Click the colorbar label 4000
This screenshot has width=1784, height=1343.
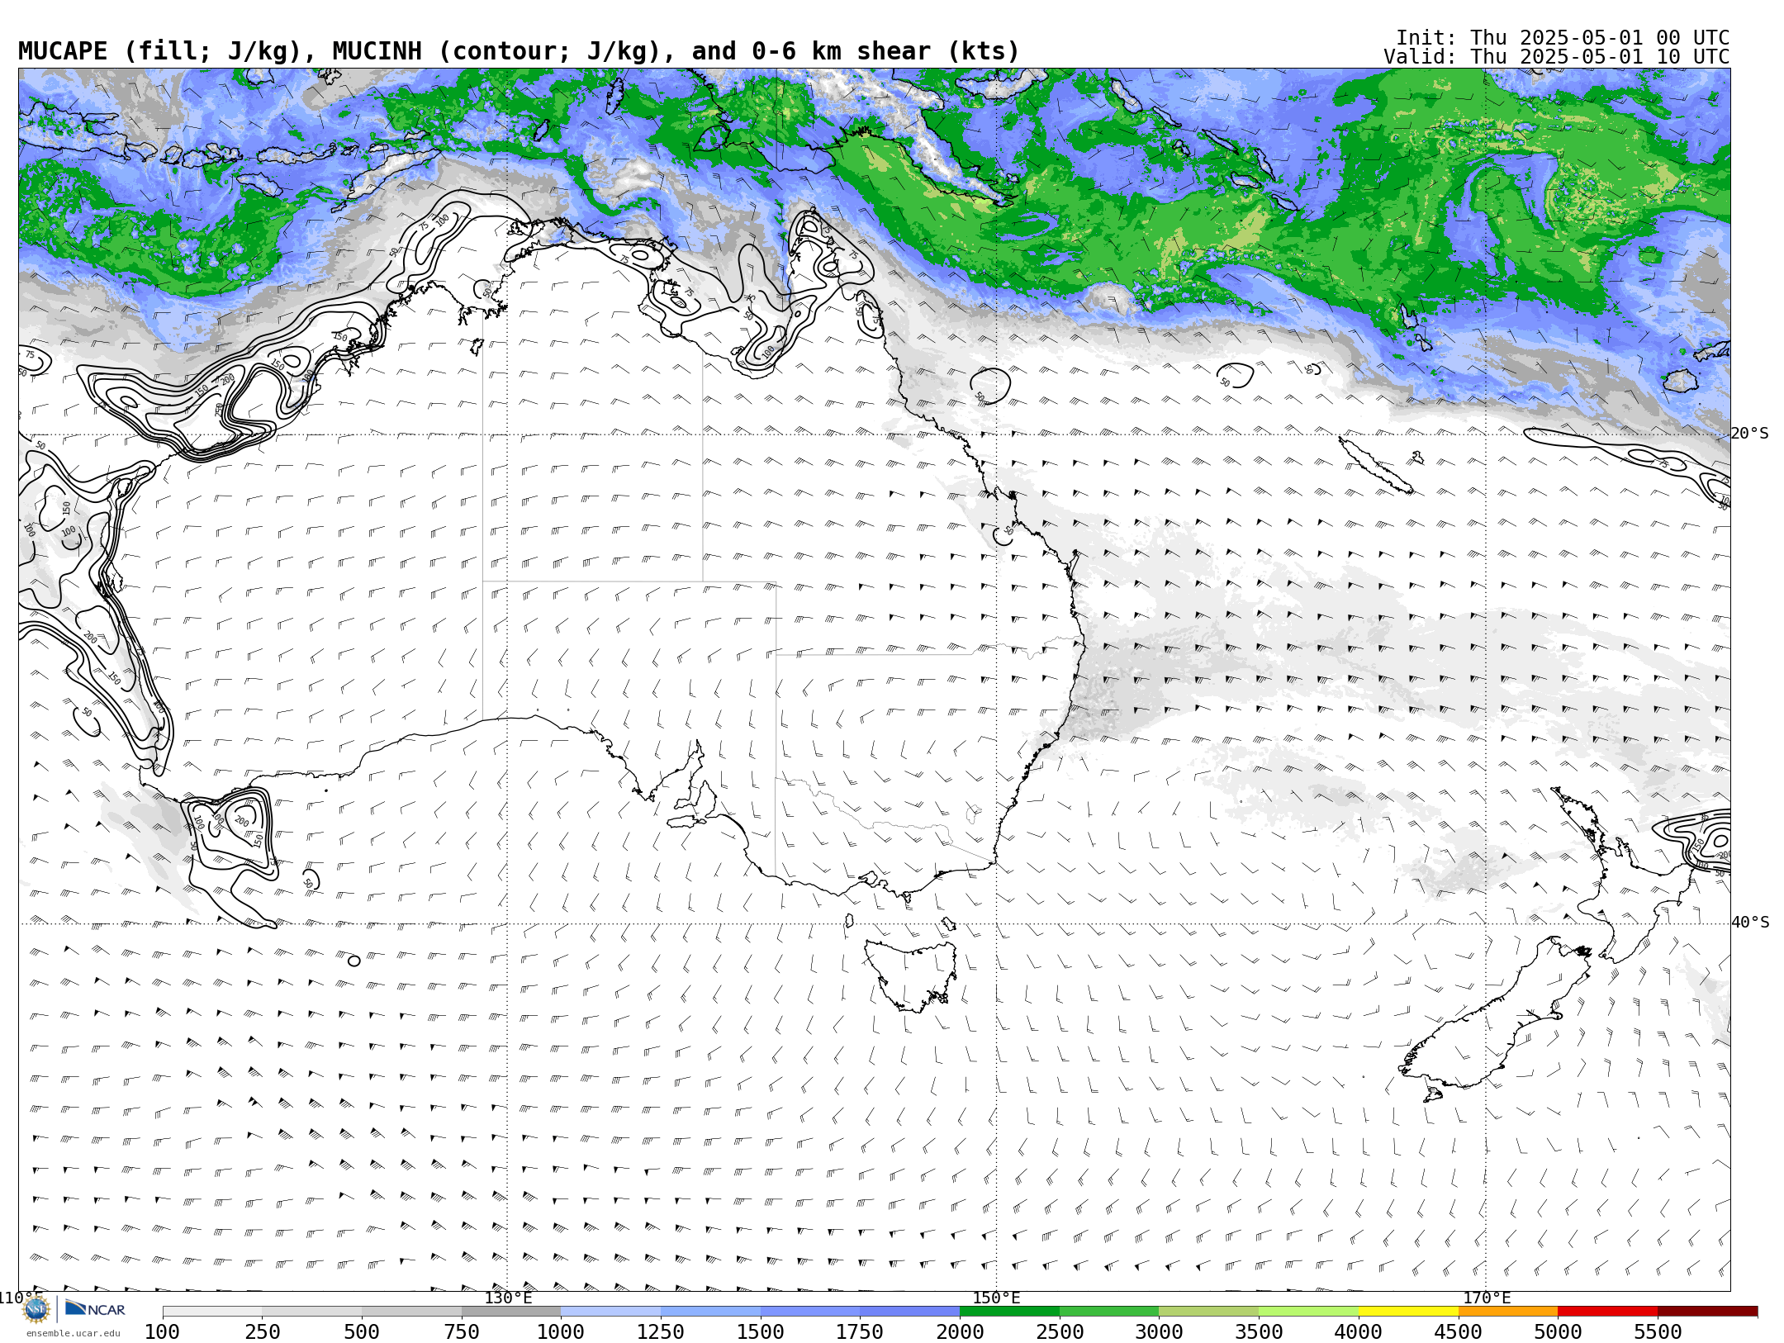tap(1359, 1332)
